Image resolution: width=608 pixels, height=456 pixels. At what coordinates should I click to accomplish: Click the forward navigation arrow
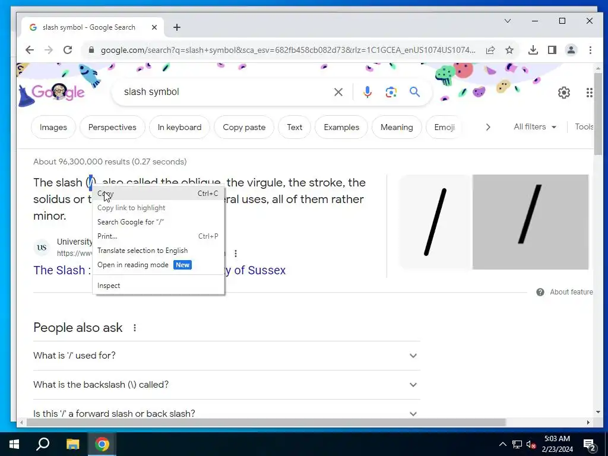[49, 50]
